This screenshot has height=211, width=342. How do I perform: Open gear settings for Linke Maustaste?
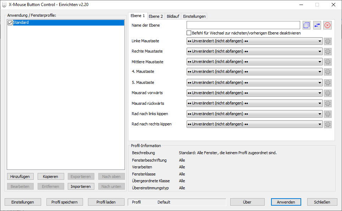327,41
